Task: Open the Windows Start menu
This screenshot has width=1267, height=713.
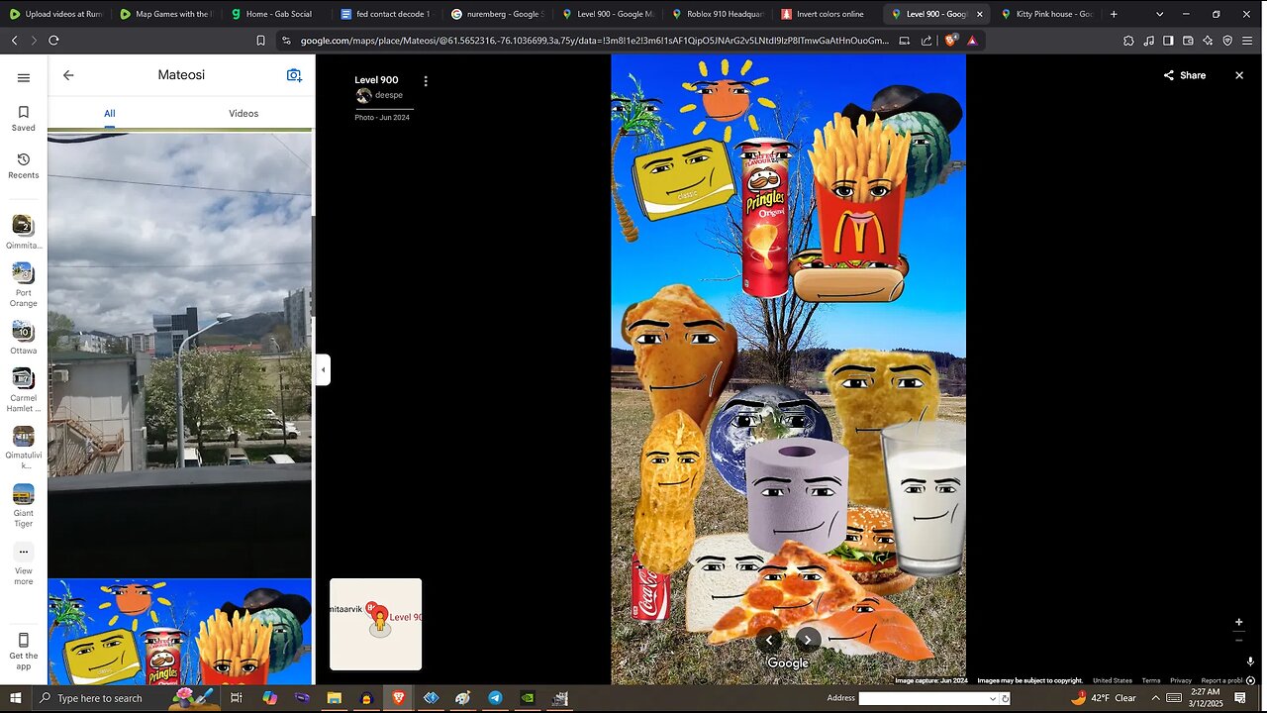Action: [16, 698]
